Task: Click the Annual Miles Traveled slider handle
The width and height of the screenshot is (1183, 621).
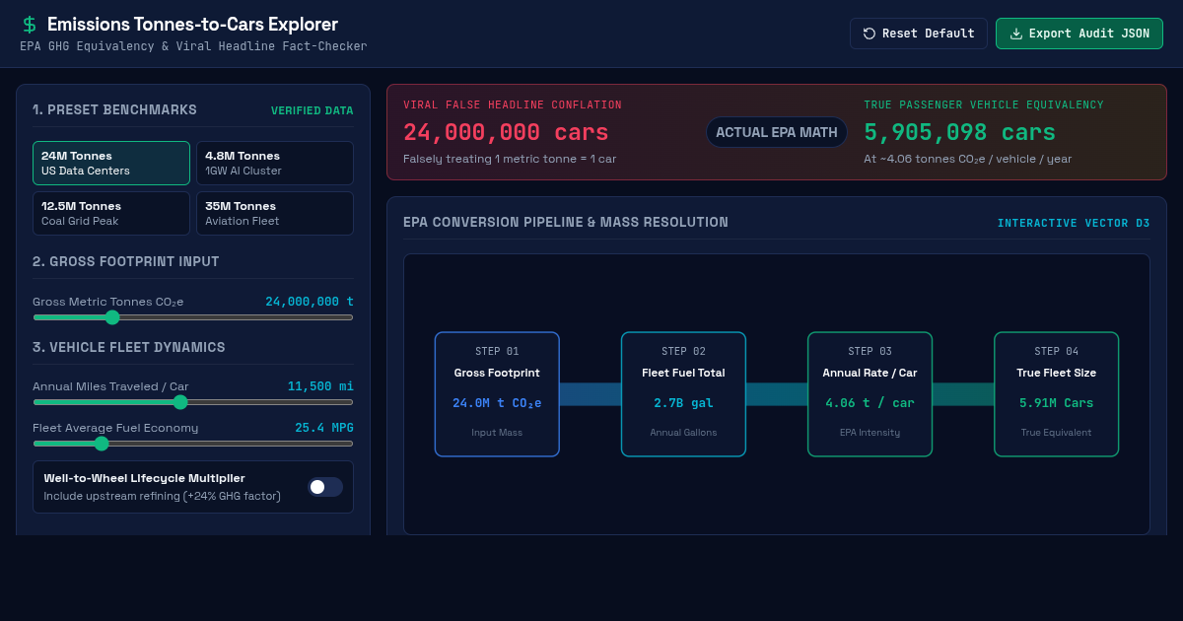Action: pos(180,402)
